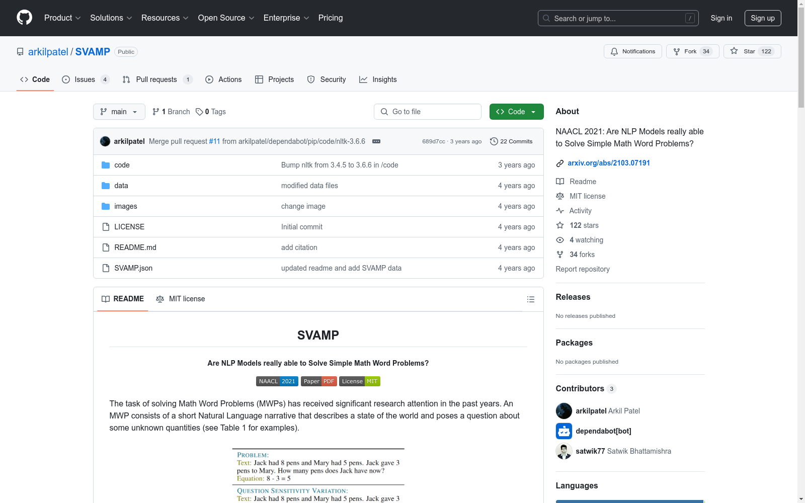This screenshot has height=503, width=805.
Task: Click Report repository link
Action: click(x=583, y=269)
